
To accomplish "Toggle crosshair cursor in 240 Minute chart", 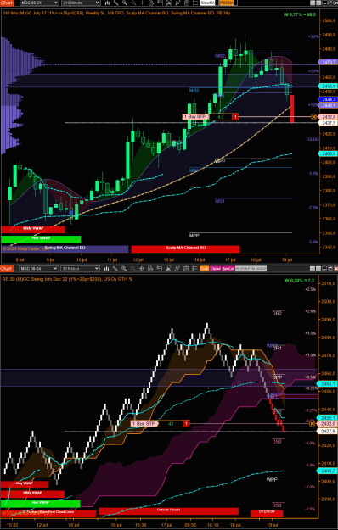I will 142,3.
